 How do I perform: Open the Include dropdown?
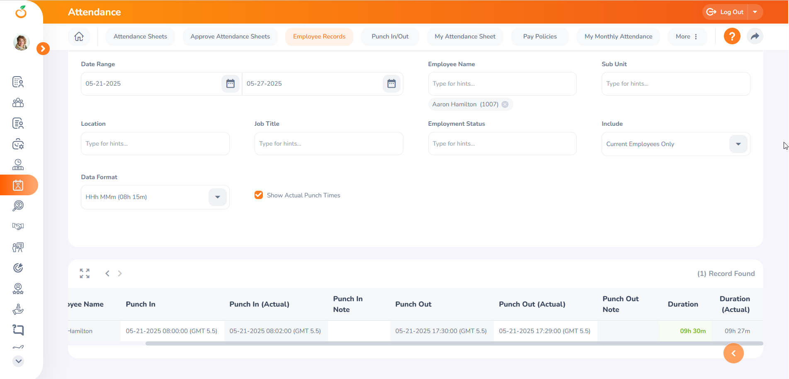[x=738, y=144]
